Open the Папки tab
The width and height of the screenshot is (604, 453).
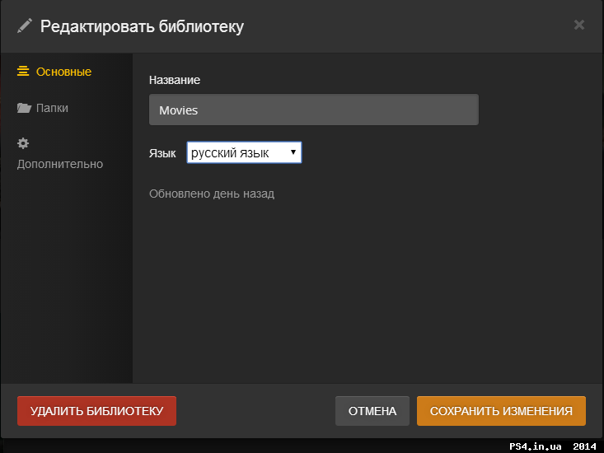[52, 108]
